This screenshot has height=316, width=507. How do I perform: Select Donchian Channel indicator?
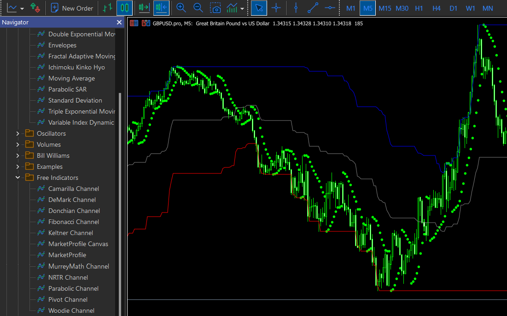74,211
